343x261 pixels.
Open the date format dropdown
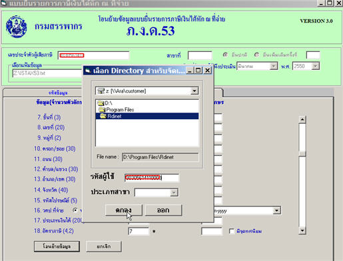point(276,210)
